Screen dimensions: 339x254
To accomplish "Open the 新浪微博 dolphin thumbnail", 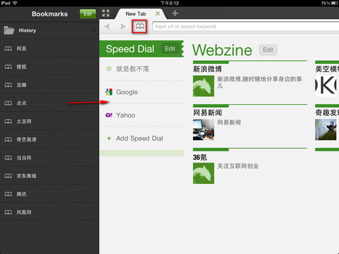I will pos(203,86).
